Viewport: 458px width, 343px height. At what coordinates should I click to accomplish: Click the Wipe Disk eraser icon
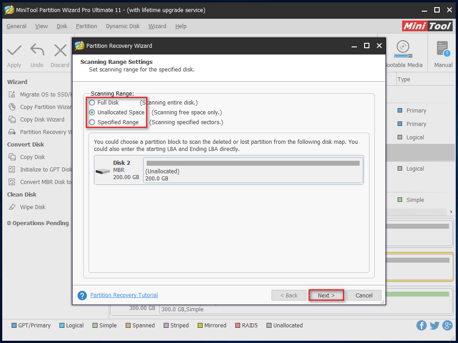pos(12,207)
